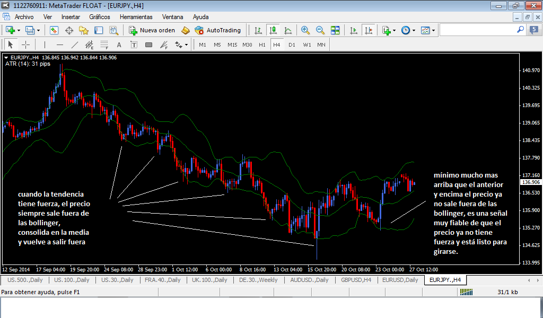Viewport: 543px width, 318px height.
Task: Select the crosshair cursor tool
Action: point(25,45)
